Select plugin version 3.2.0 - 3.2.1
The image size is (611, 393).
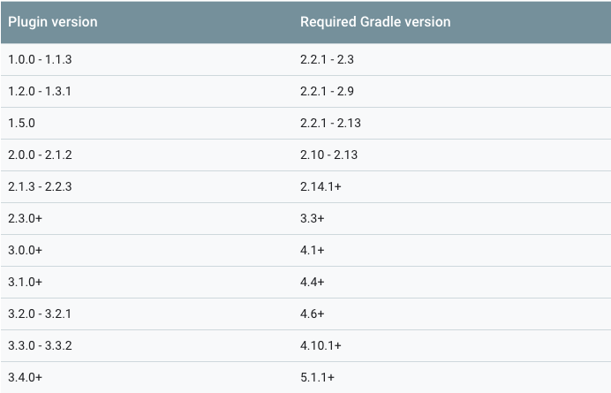pos(40,314)
